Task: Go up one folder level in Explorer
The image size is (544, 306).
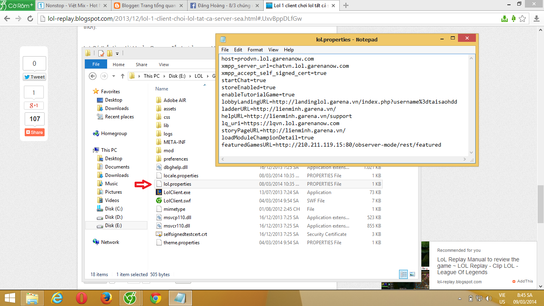Action: 122,76
